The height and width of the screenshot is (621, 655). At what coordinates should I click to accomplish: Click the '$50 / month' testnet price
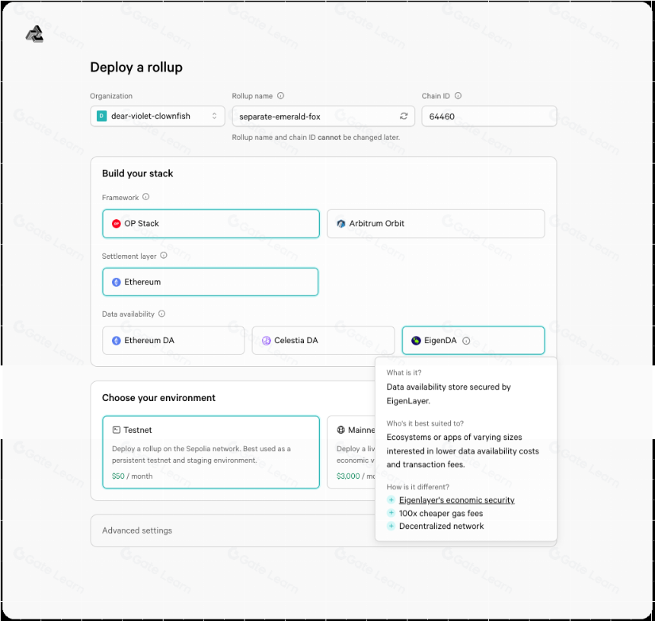(x=132, y=476)
